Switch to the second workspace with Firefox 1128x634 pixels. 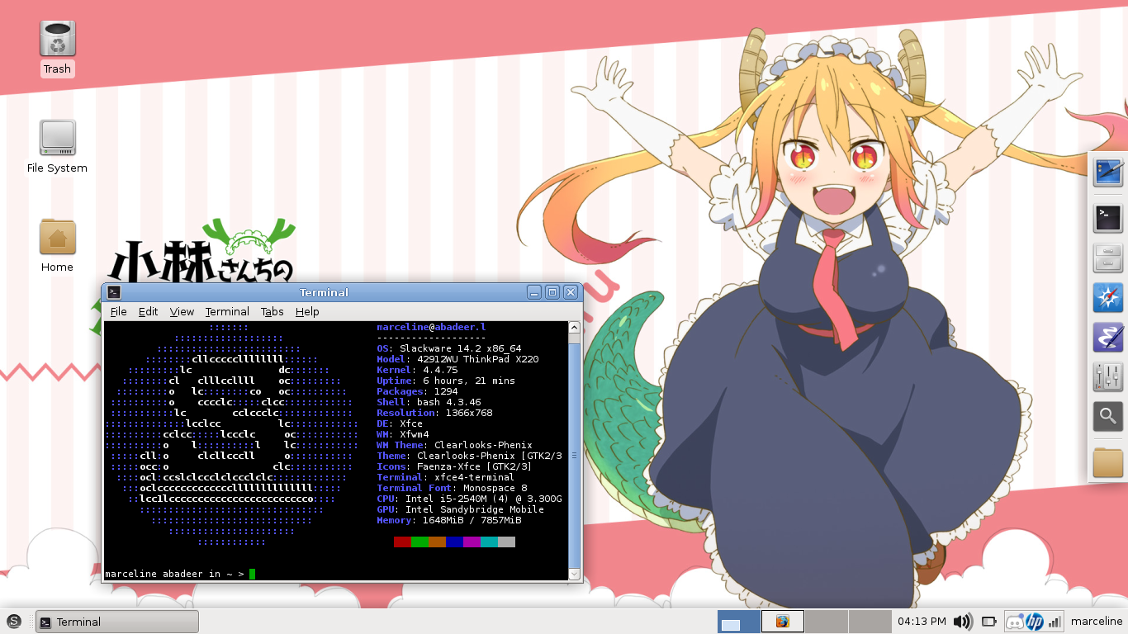[783, 622]
